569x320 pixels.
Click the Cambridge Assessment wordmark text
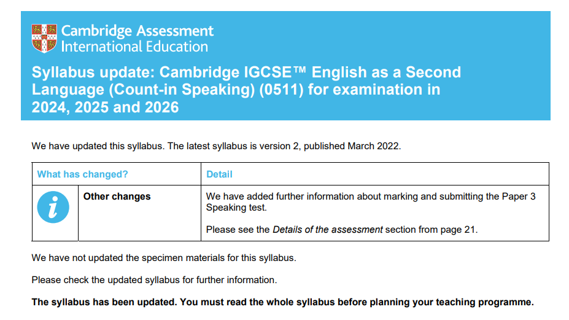[137, 31]
